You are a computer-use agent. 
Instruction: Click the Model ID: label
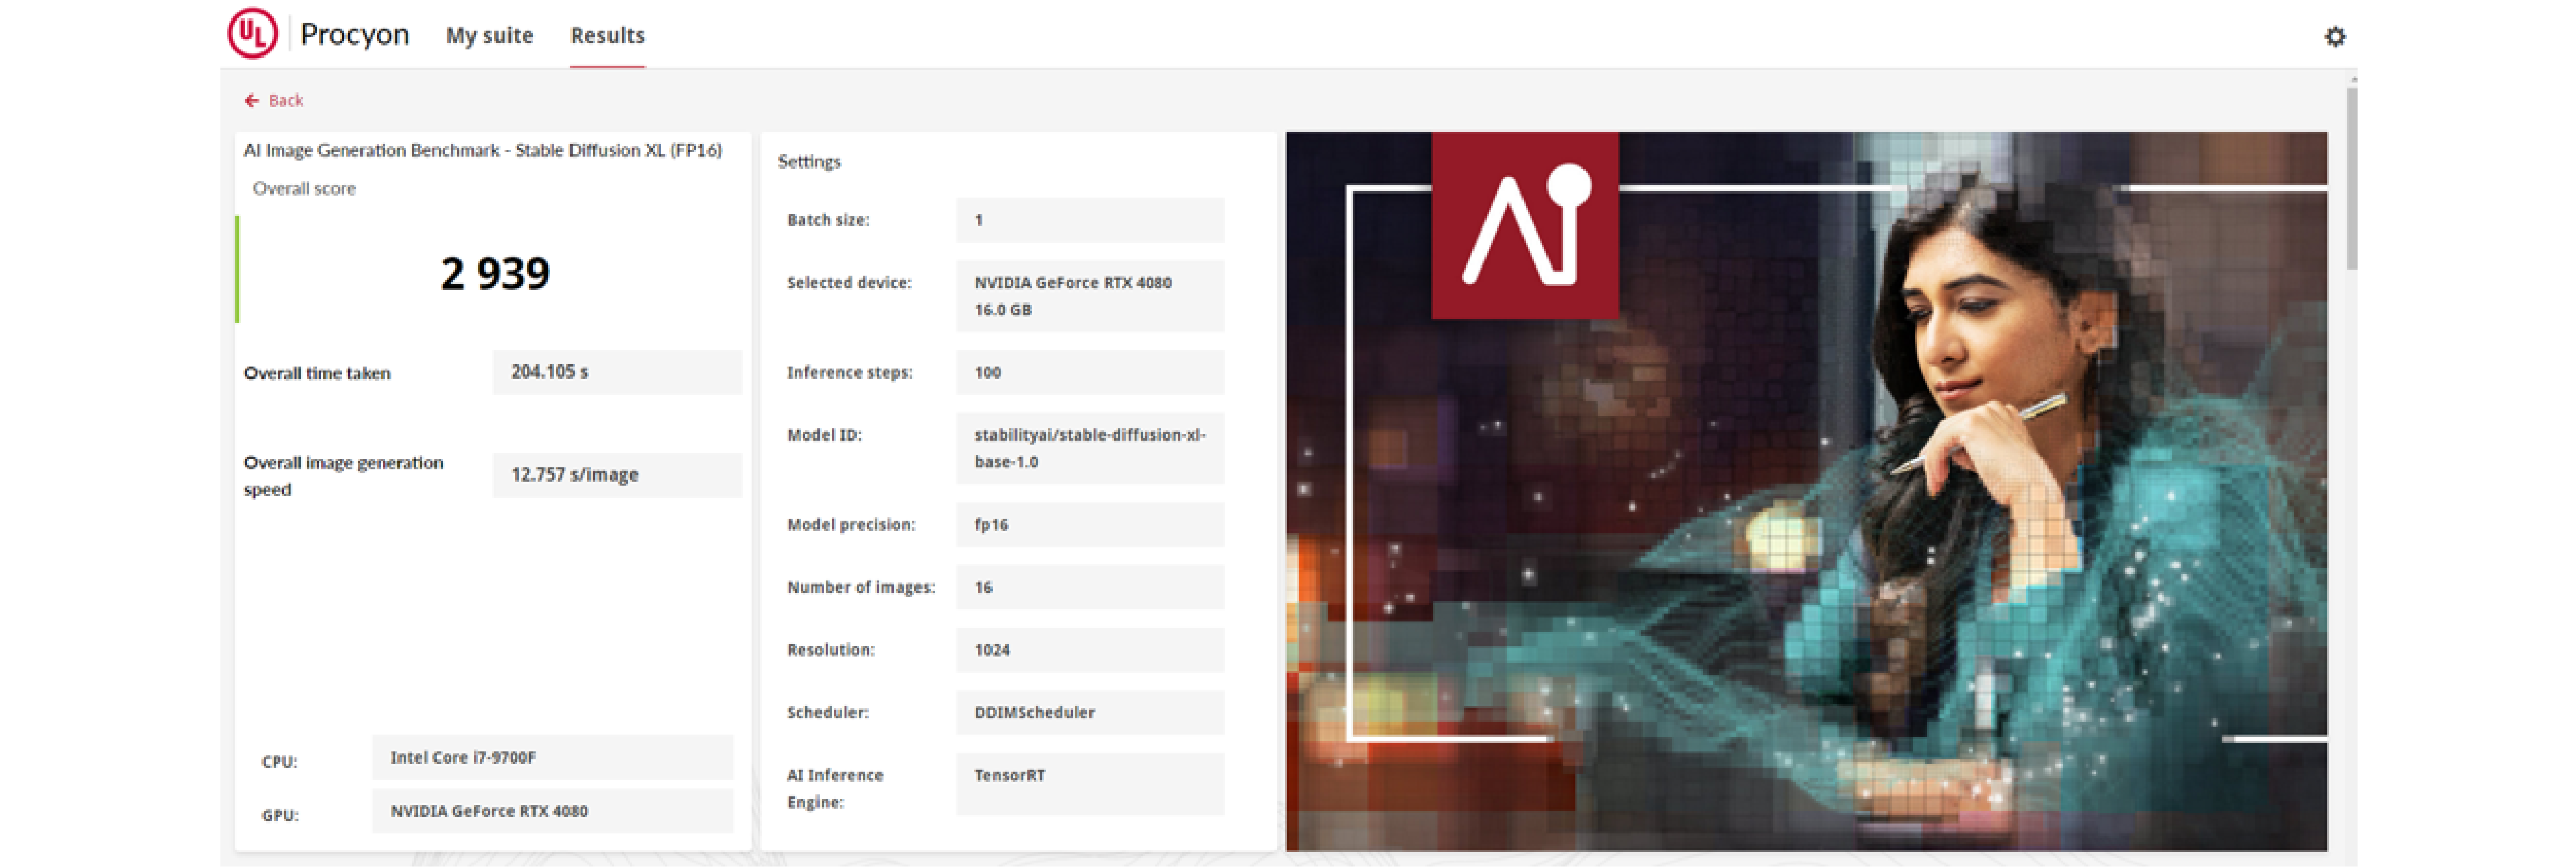pyautogui.click(x=824, y=436)
